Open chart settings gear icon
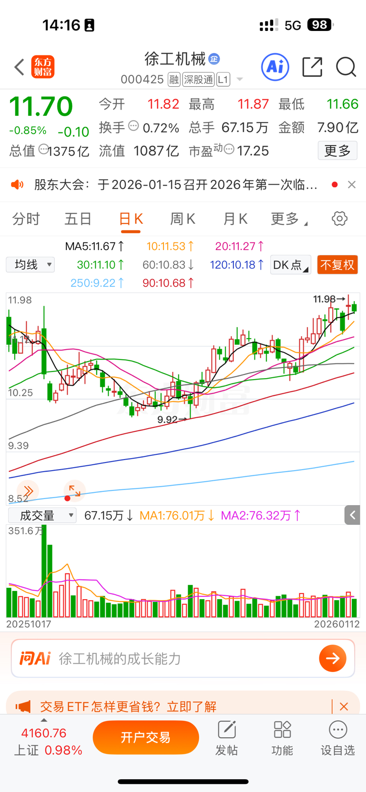Screen dimensions: 366x792 339,219
